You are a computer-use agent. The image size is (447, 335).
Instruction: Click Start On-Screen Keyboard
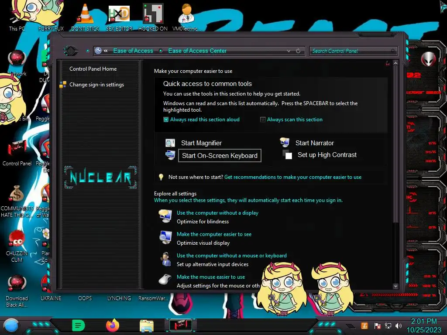220,156
